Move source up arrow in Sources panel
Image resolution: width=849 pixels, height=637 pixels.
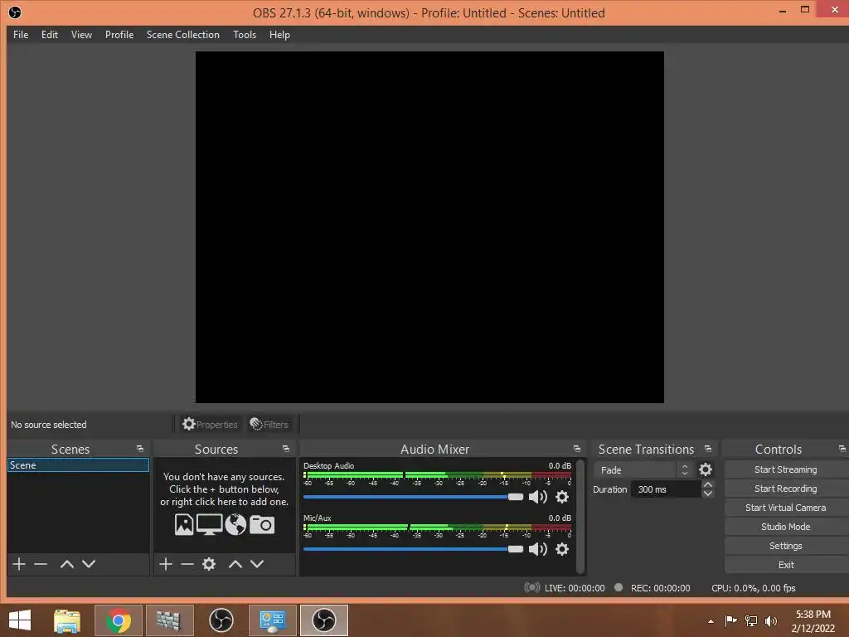(x=235, y=564)
